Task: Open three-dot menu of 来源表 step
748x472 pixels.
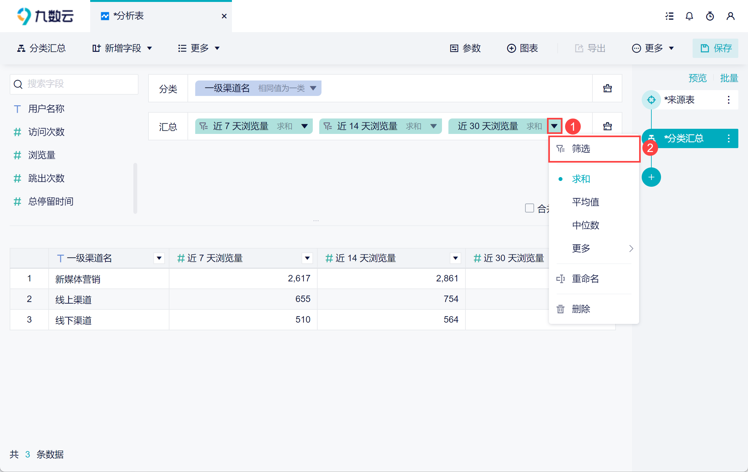Action: click(x=728, y=100)
